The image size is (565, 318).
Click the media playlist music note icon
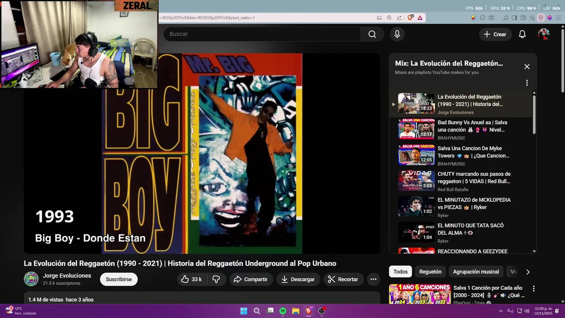(x=506, y=18)
